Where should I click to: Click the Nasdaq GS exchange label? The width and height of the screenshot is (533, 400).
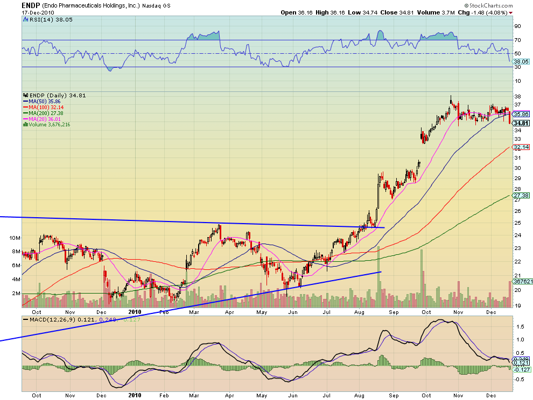[156, 6]
